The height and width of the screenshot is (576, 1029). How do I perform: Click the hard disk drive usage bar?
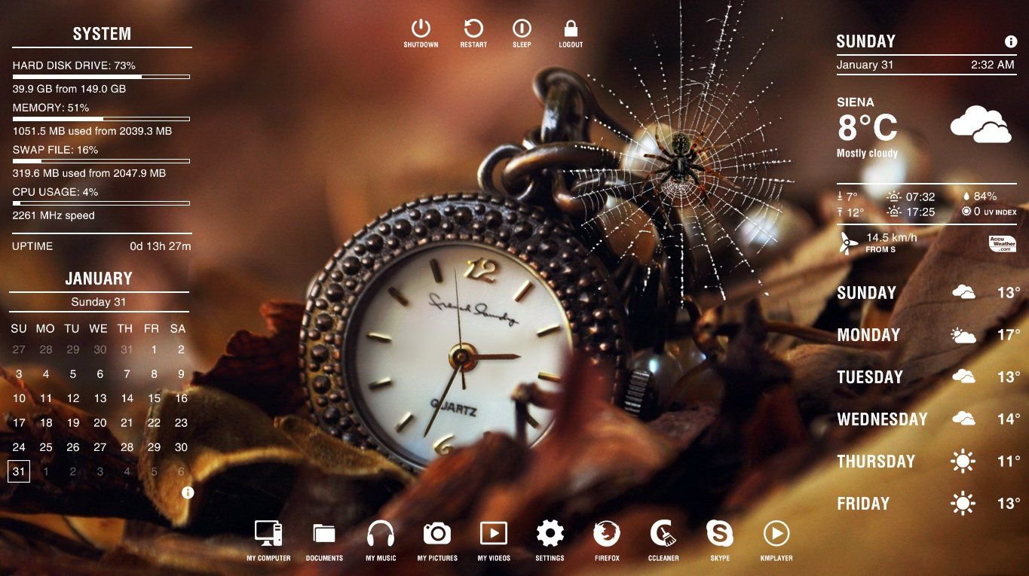[101, 77]
